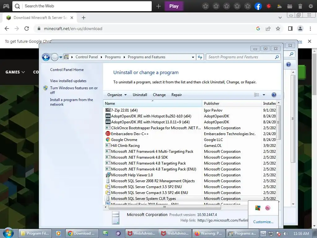Sort by the Name column header

click(153, 104)
